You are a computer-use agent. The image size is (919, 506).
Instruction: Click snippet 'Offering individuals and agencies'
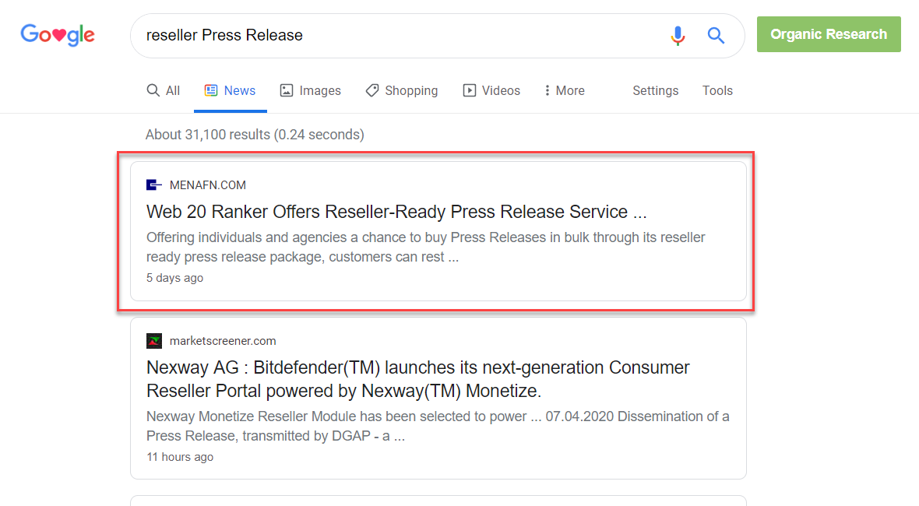pos(425,247)
